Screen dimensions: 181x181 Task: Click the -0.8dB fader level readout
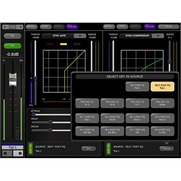click(x=12, y=54)
